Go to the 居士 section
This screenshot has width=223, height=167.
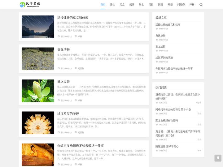(141, 5)
